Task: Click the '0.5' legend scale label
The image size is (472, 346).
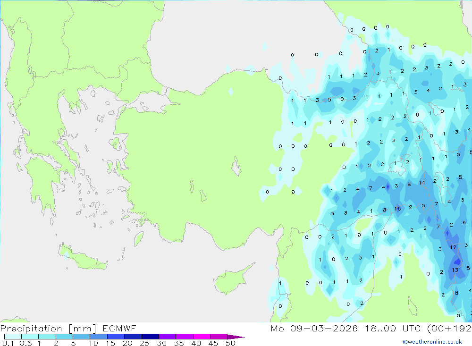Action: 26,343
